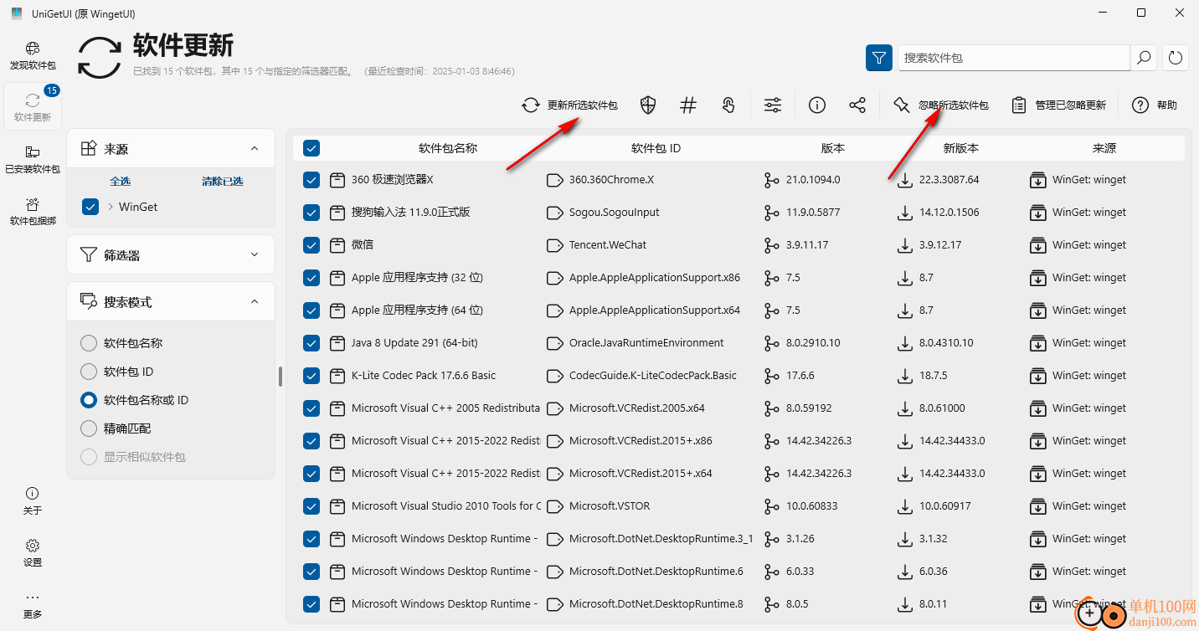Open 帮助 help button
This screenshot has height=631, width=1199.
coord(1155,105)
